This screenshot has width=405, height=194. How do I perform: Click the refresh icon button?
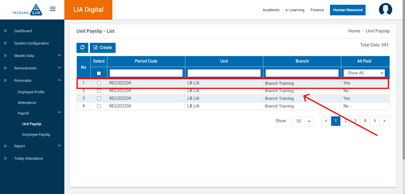pyautogui.click(x=82, y=48)
